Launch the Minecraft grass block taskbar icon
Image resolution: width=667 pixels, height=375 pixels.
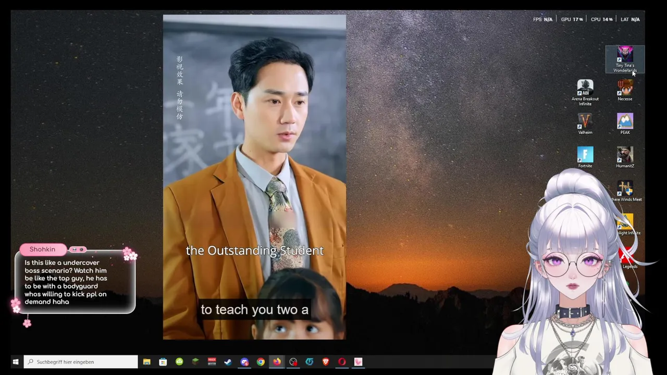pyautogui.click(x=195, y=361)
